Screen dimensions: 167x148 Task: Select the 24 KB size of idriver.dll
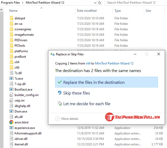pos(159,139)
